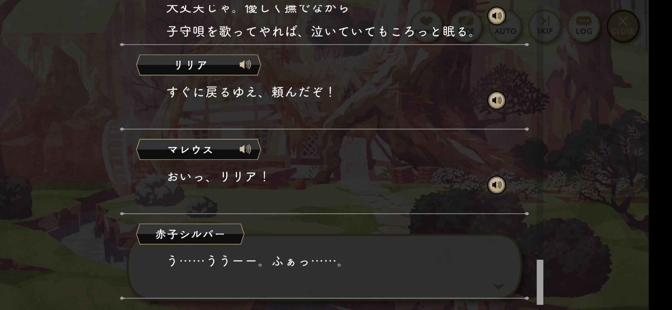
Task: Click the おいっ、リリア! dialogue text
Action: coord(217,176)
